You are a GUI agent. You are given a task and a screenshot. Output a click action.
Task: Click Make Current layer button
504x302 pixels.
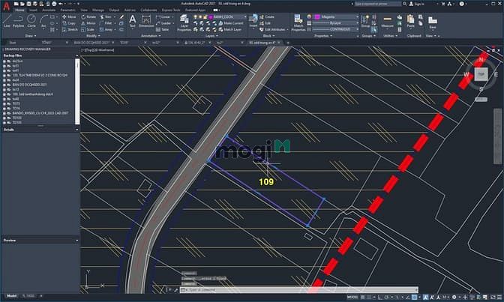click(231, 23)
